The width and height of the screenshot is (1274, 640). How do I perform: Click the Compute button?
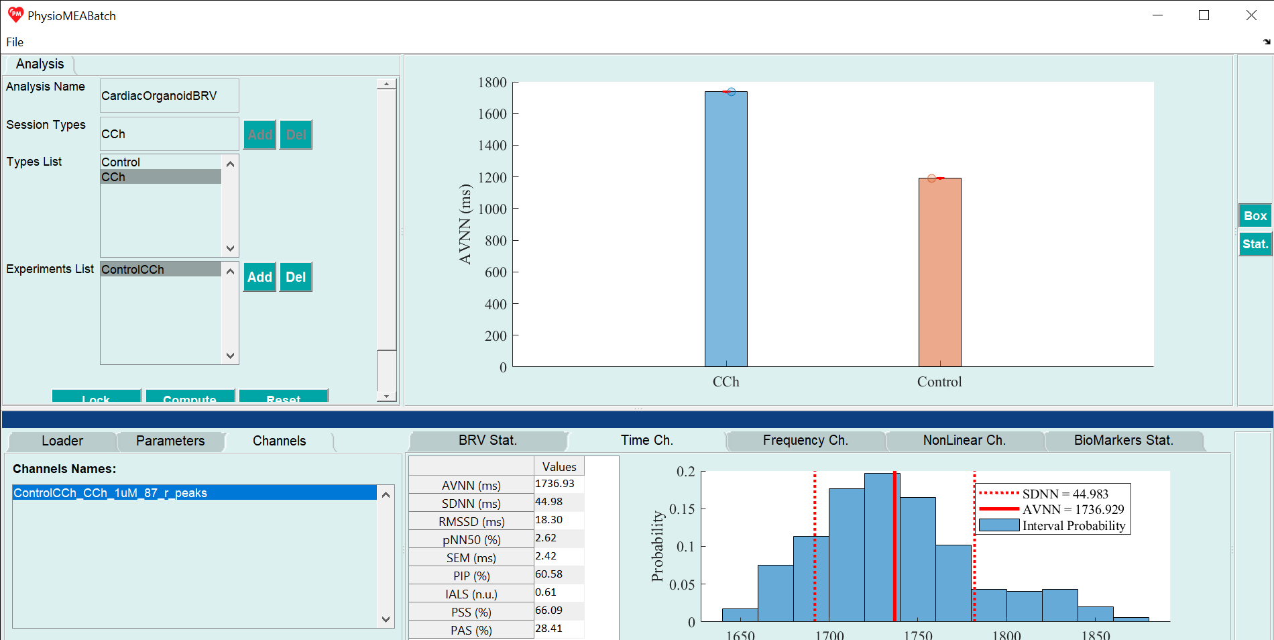point(190,396)
